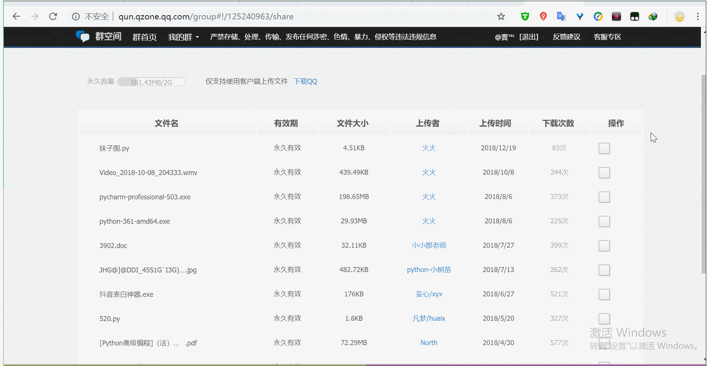The image size is (707, 366).
Task: Open uploader python-小树苗 profile
Action: [429, 270]
